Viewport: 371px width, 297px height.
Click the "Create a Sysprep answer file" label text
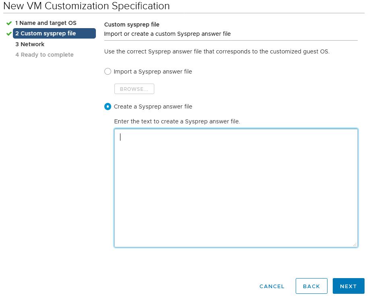153,107
